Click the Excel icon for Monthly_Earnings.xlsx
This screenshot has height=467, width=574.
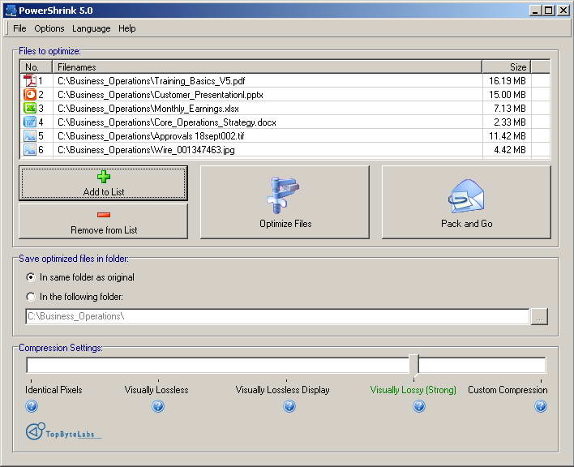(30, 109)
